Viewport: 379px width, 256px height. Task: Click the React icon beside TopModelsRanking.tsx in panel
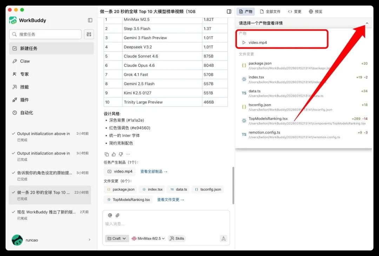tap(244, 121)
